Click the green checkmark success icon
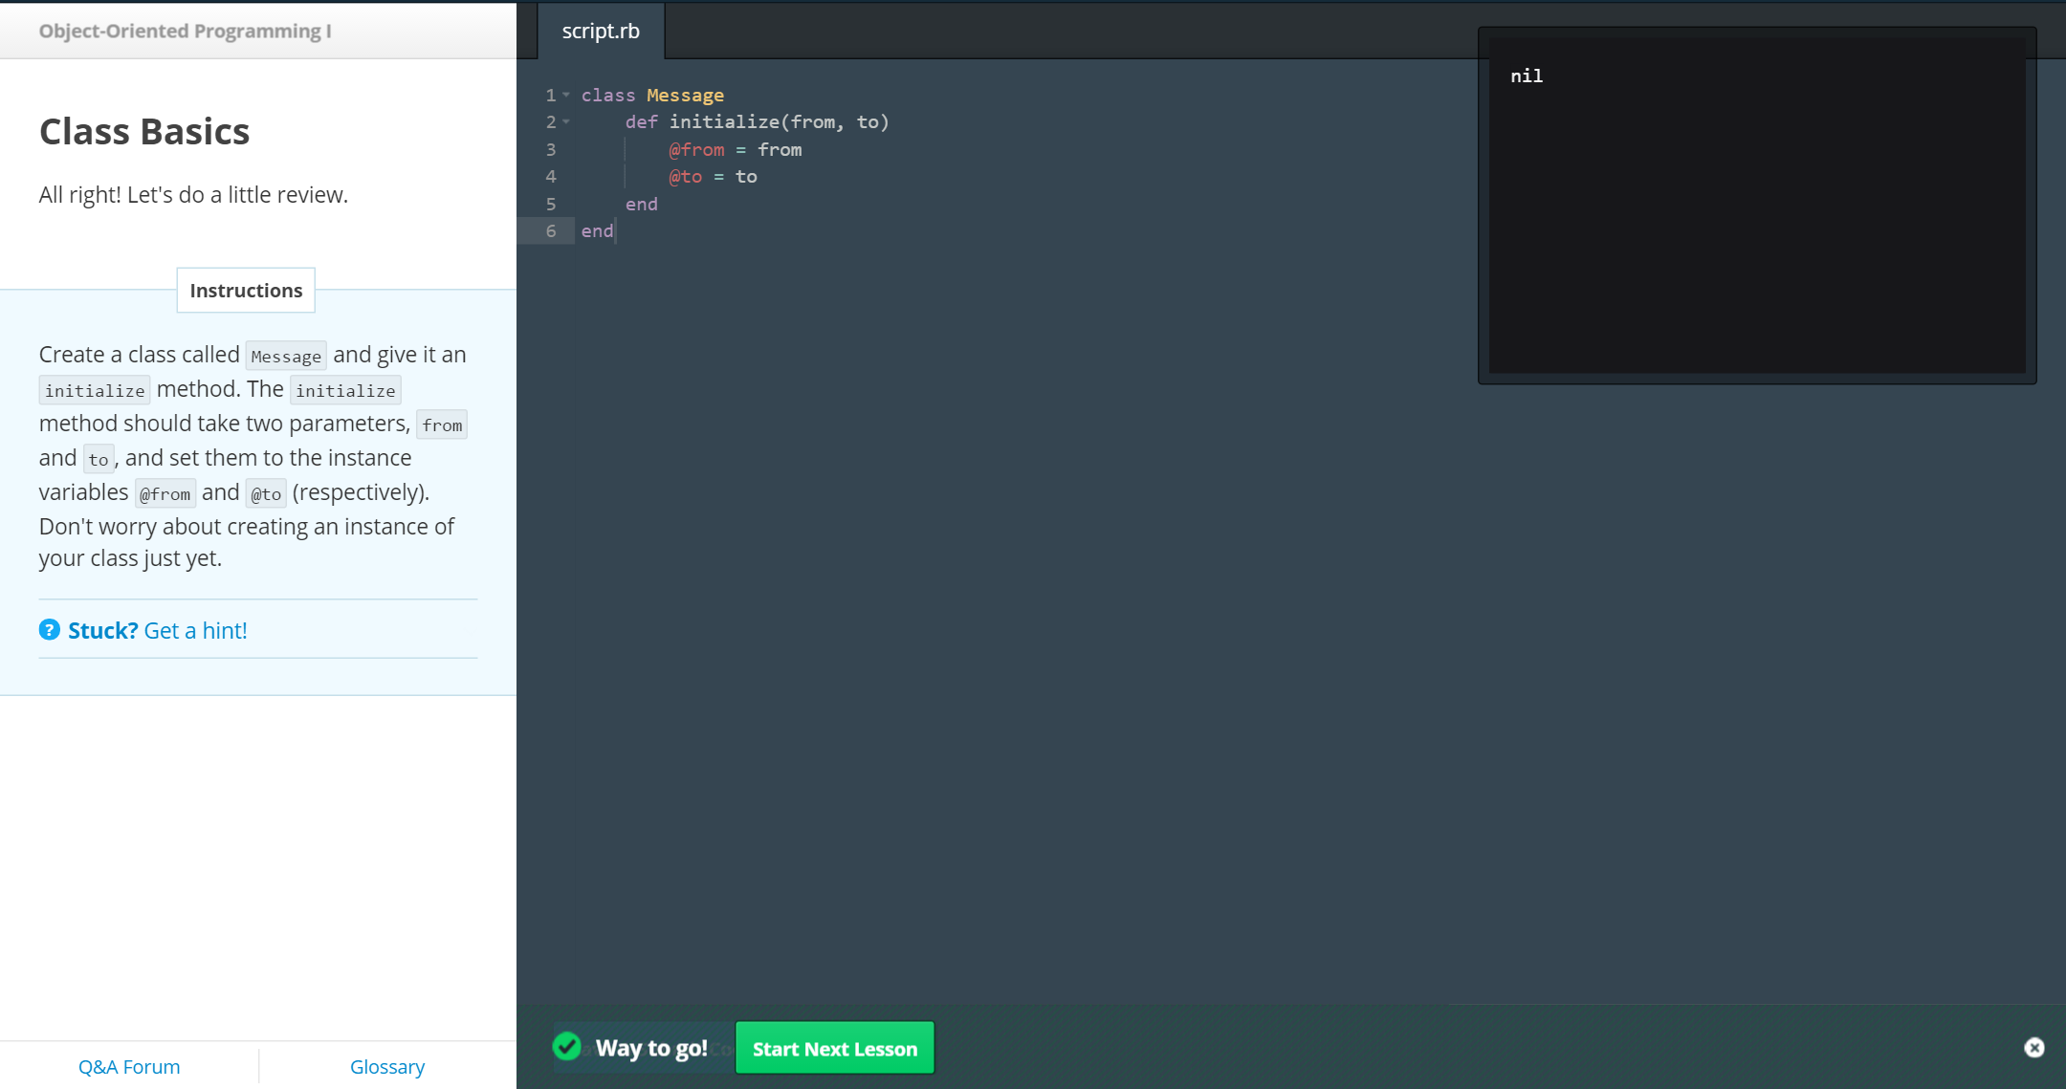 tap(567, 1047)
